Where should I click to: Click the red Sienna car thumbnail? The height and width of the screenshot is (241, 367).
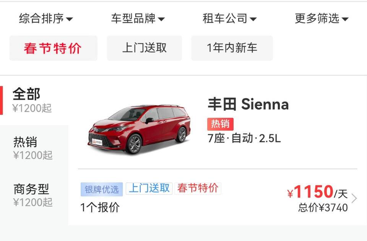pyautogui.click(x=139, y=129)
